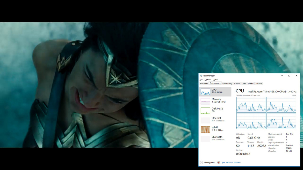The height and width of the screenshot is (170, 303).
Task: Click the 0.66 GHz speed value
Action: 254,138
